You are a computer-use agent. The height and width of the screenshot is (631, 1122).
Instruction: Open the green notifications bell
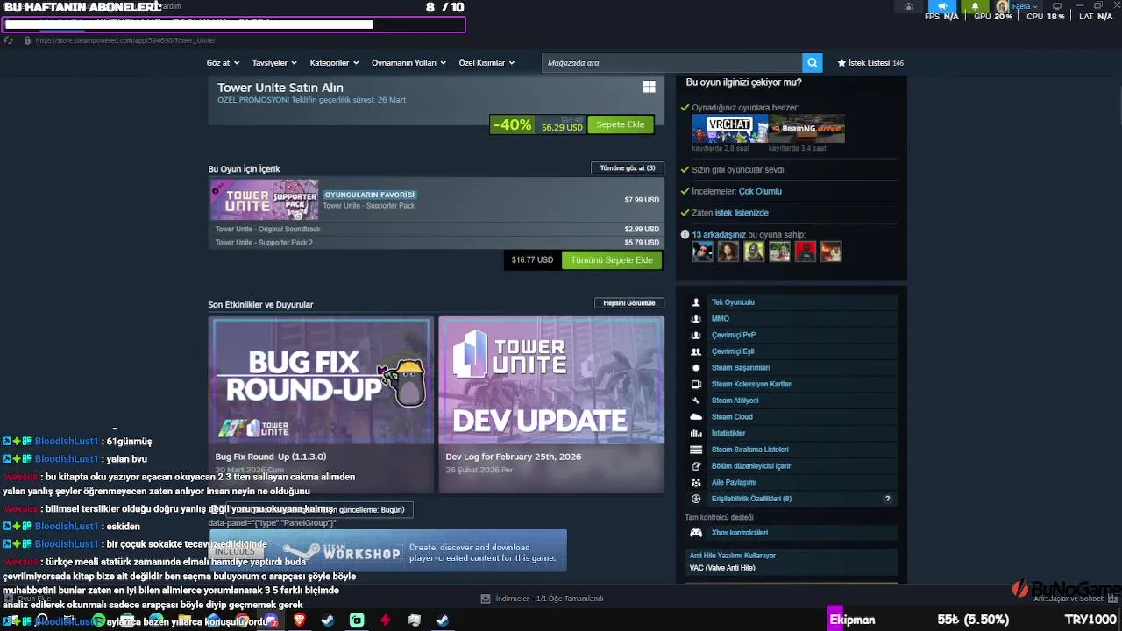(975, 6)
